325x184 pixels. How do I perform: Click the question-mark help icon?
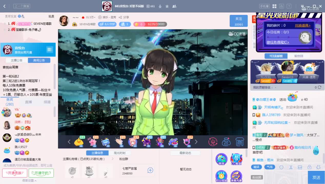pyautogui.click(x=289, y=6)
